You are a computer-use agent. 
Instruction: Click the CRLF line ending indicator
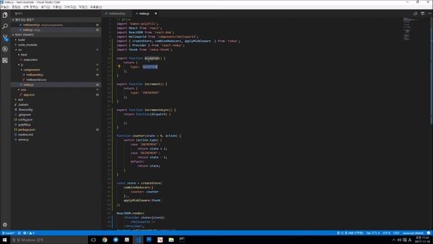(396, 233)
